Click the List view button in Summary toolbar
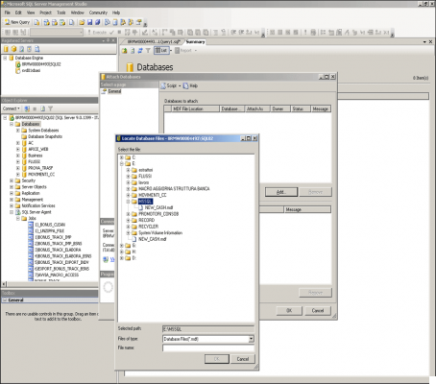The image size is (436, 384). click(161, 50)
